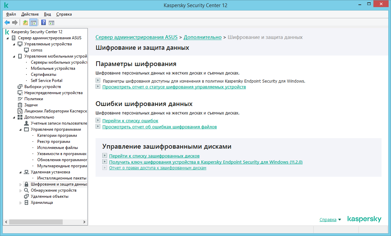The height and width of the screenshot is (236, 391).
Task: Click the Up one level folder icon
Action: click(25, 23)
